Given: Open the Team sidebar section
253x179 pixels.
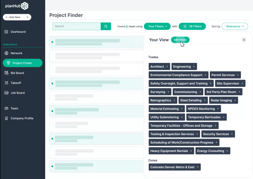Looking at the screenshot, I should click(x=14, y=108).
